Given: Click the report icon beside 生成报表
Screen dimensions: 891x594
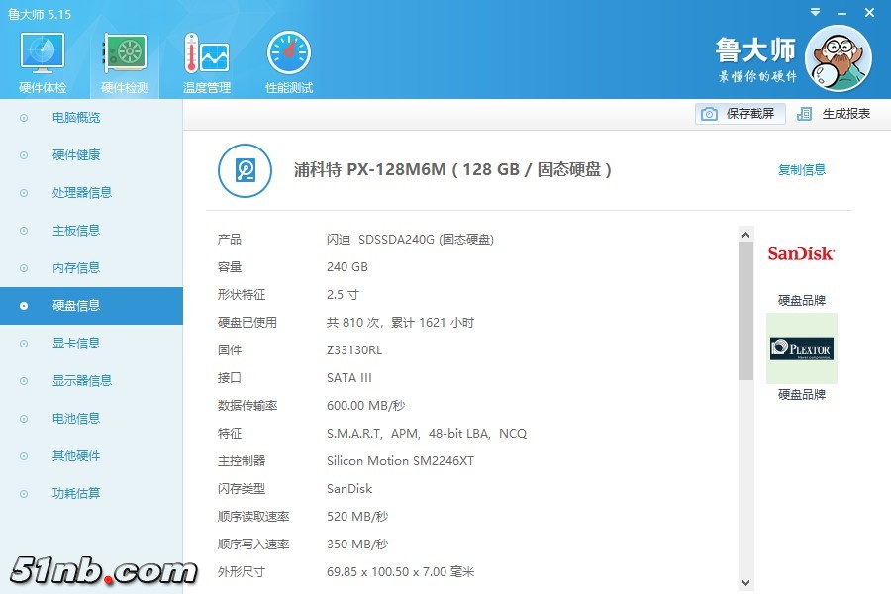Looking at the screenshot, I should 804,114.
